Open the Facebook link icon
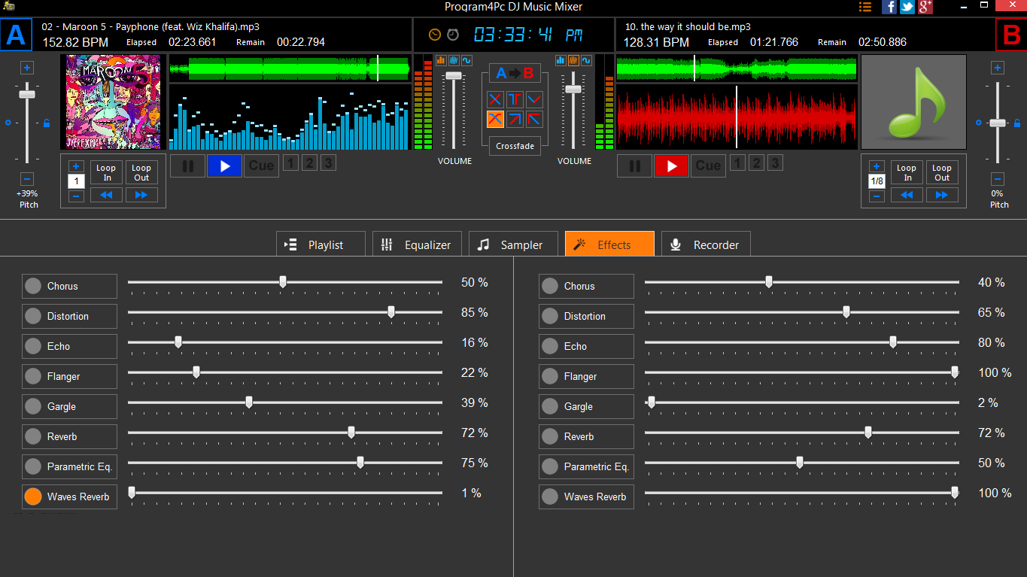This screenshot has width=1027, height=577. pyautogui.click(x=889, y=7)
